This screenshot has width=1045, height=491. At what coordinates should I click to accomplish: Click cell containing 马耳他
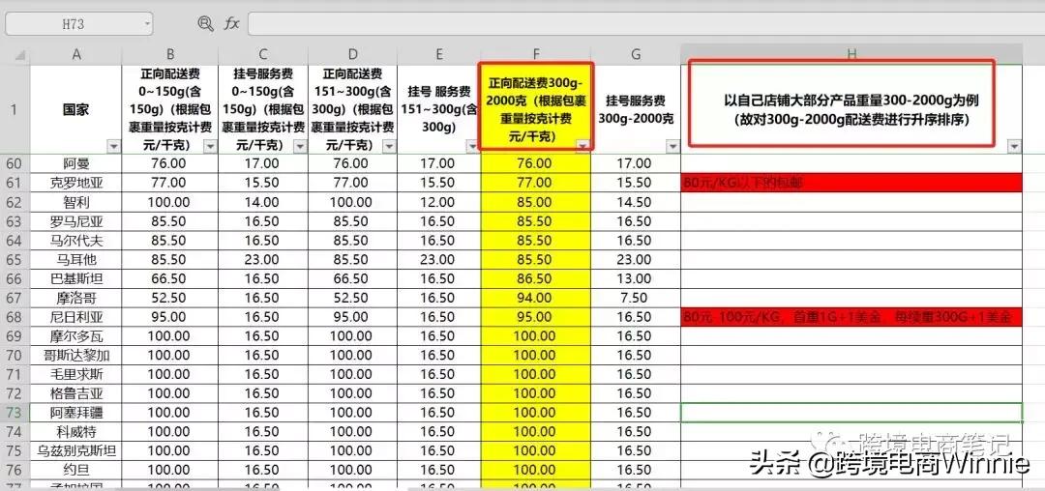(75, 259)
